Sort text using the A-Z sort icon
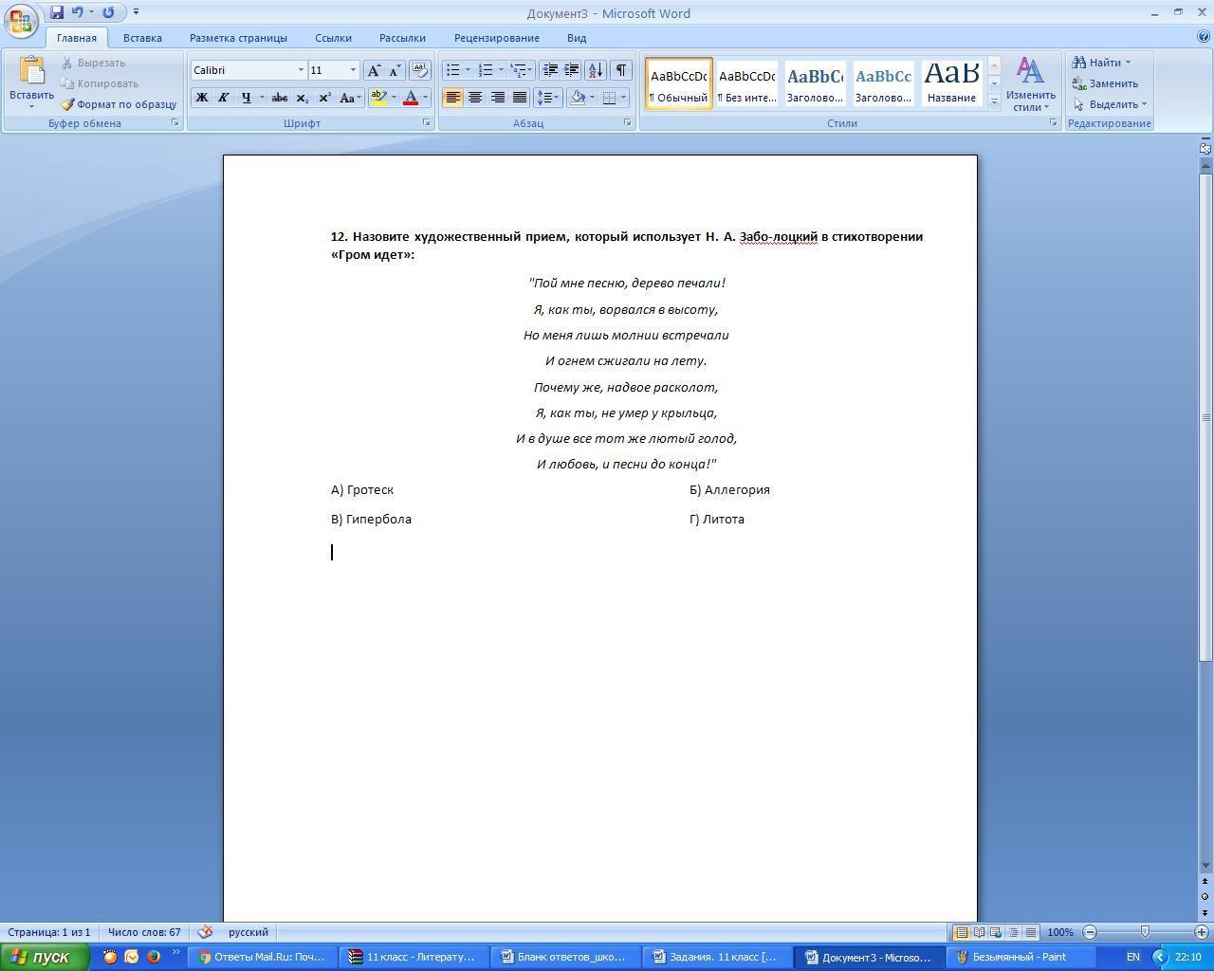The image size is (1214, 971). pos(596,70)
